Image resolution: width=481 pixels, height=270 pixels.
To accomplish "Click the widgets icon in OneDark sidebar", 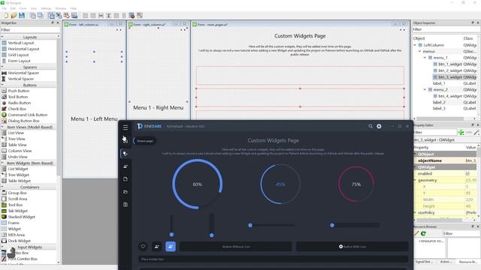I will coord(126,153).
